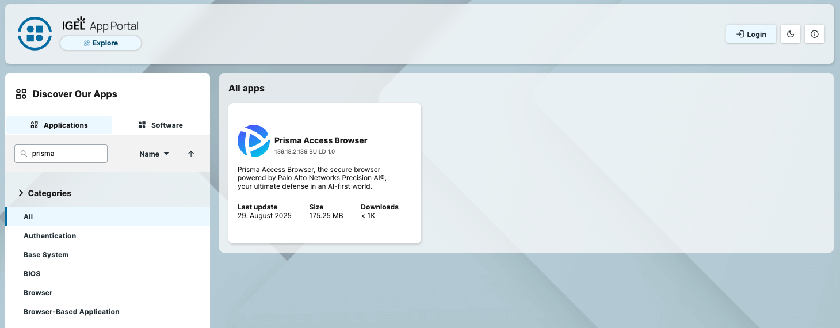Collapse the Categories section chevron
This screenshot has height=328, width=840.
pyautogui.click(x=21, y=193)
